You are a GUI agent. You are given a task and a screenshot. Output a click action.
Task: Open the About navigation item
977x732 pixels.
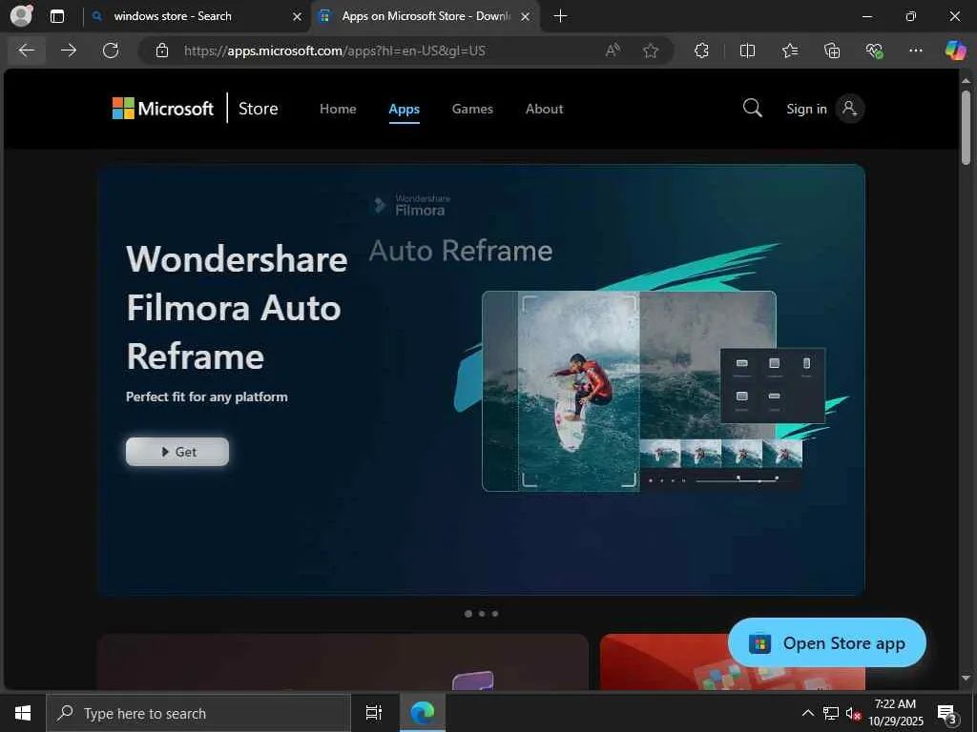[544, 109]
